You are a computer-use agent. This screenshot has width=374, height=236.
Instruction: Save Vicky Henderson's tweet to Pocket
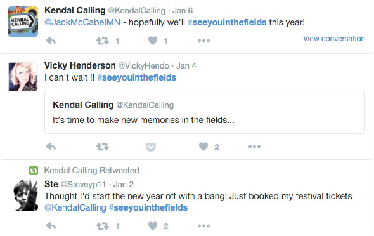(151, 147)
